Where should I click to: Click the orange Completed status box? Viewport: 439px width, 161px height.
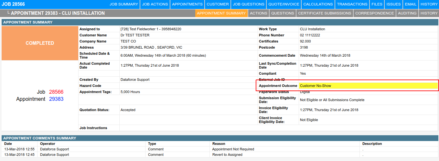pyautogui.click(x=40, y=43)
